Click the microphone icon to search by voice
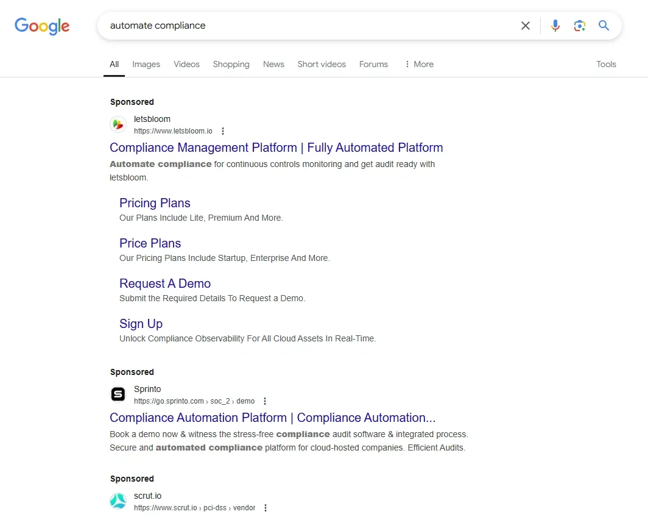The height and width of the screenshot is (517, 648). click(555, 26)
